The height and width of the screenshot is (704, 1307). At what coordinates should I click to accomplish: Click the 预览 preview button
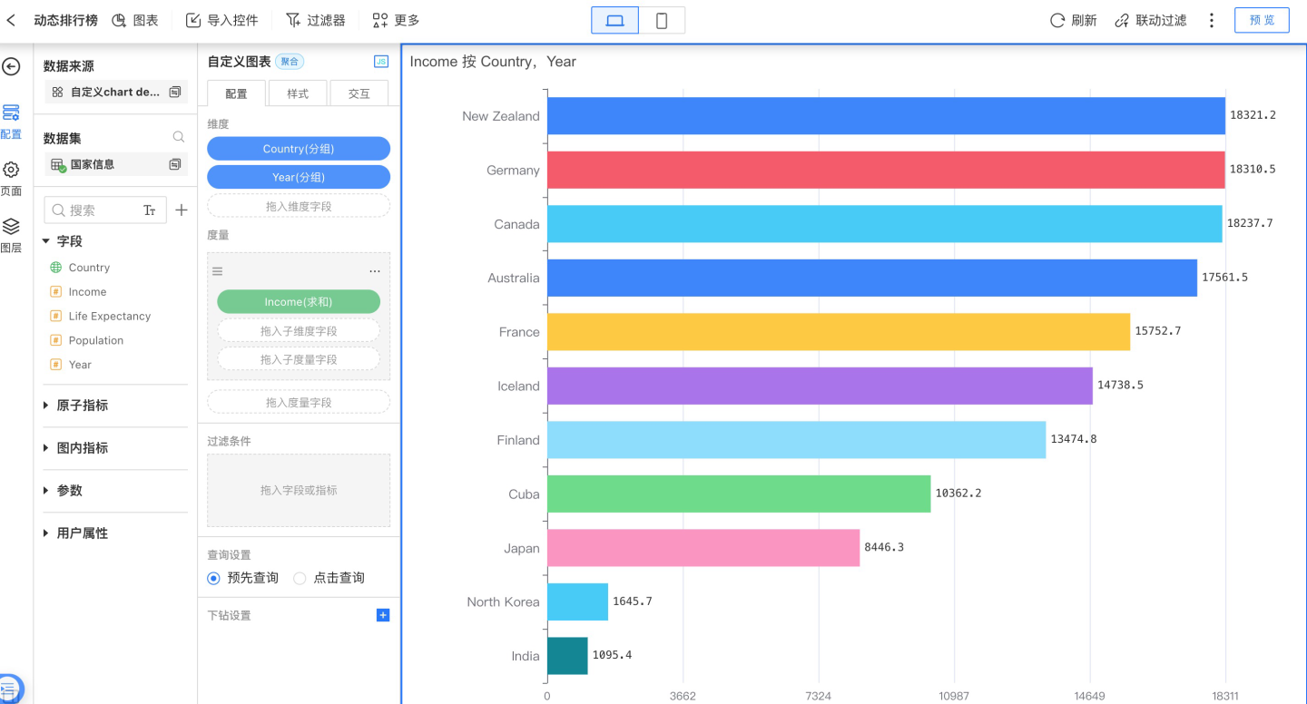pyautogui.click(x=1262, y=20)
